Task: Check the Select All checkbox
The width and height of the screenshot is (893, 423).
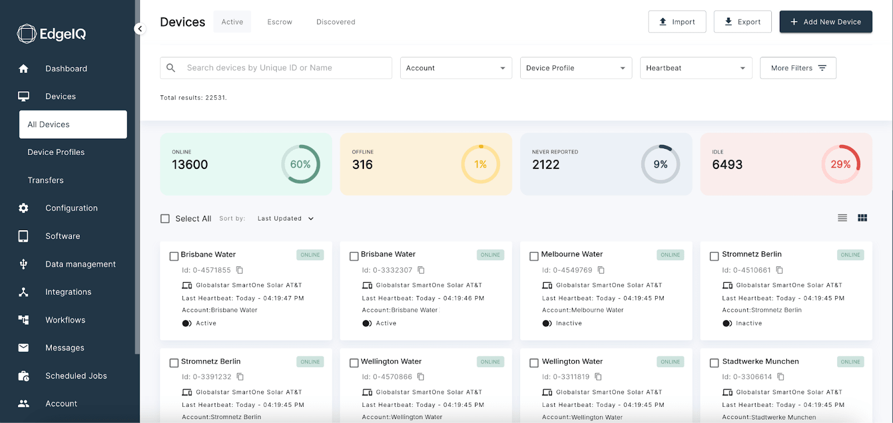Action: pos(165,218)
